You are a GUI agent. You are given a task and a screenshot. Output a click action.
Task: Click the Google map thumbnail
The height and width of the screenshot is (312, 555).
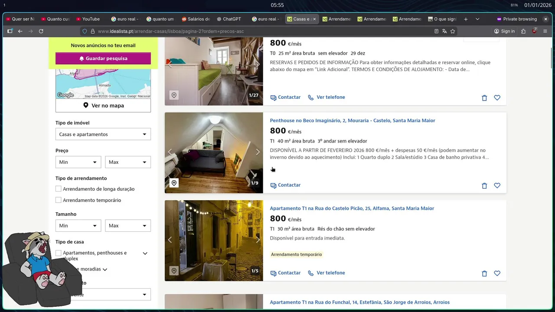coord(103,83)
